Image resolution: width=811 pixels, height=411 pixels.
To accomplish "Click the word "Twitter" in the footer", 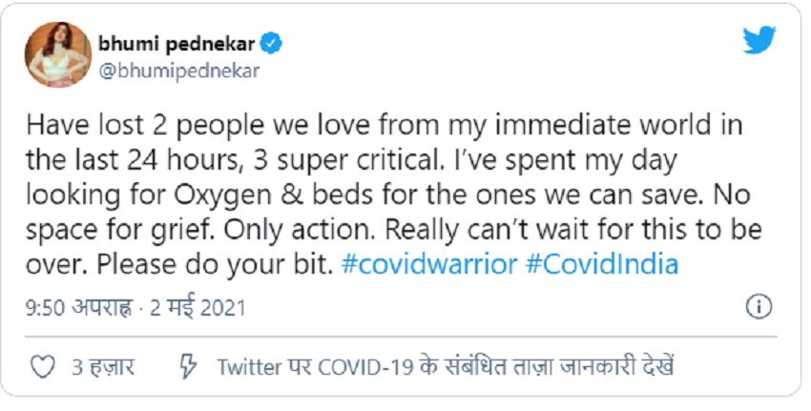I will tap(246, 367).
